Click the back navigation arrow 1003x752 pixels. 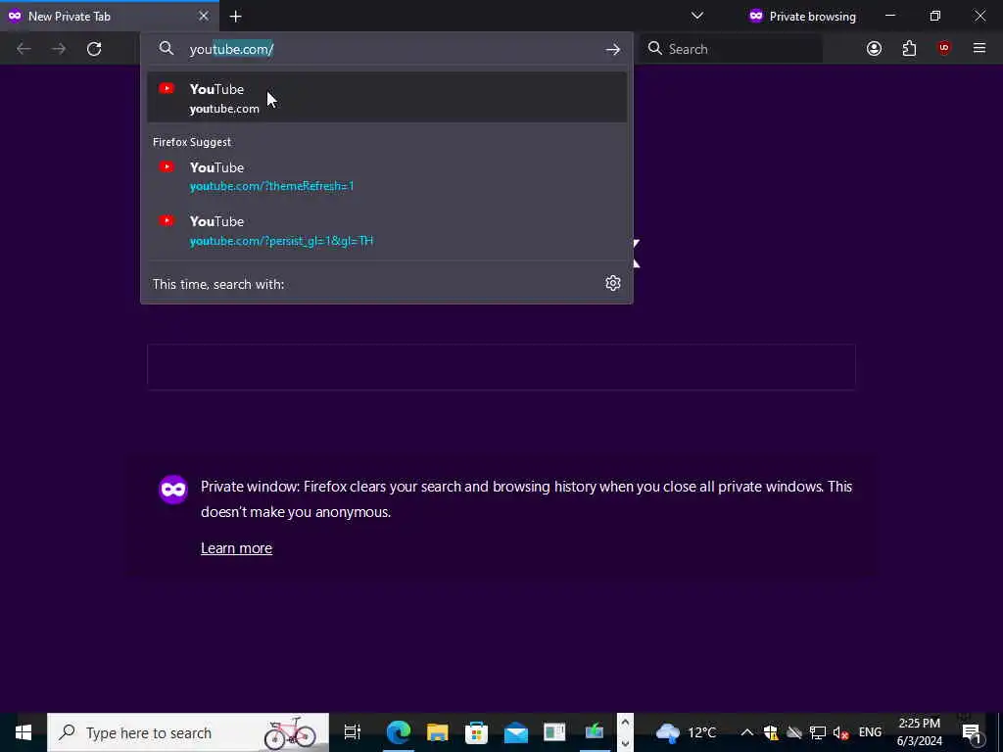(x=24, y=49)
